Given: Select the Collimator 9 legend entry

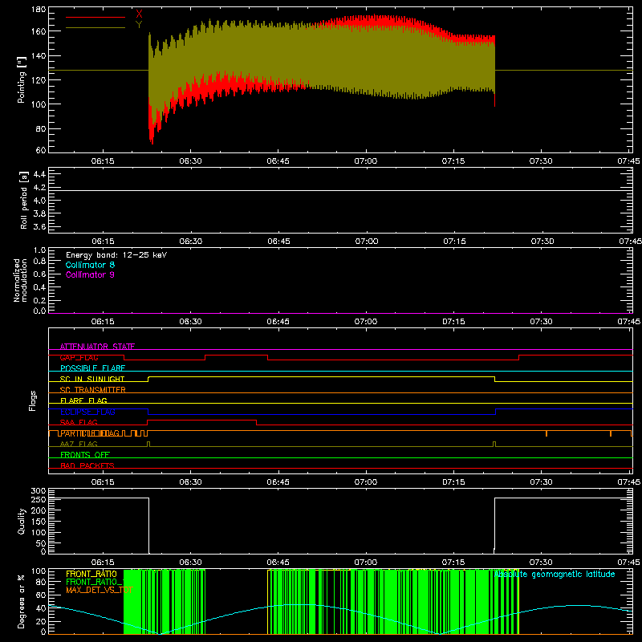Looking at the screenshot, I should pos(90,274).
